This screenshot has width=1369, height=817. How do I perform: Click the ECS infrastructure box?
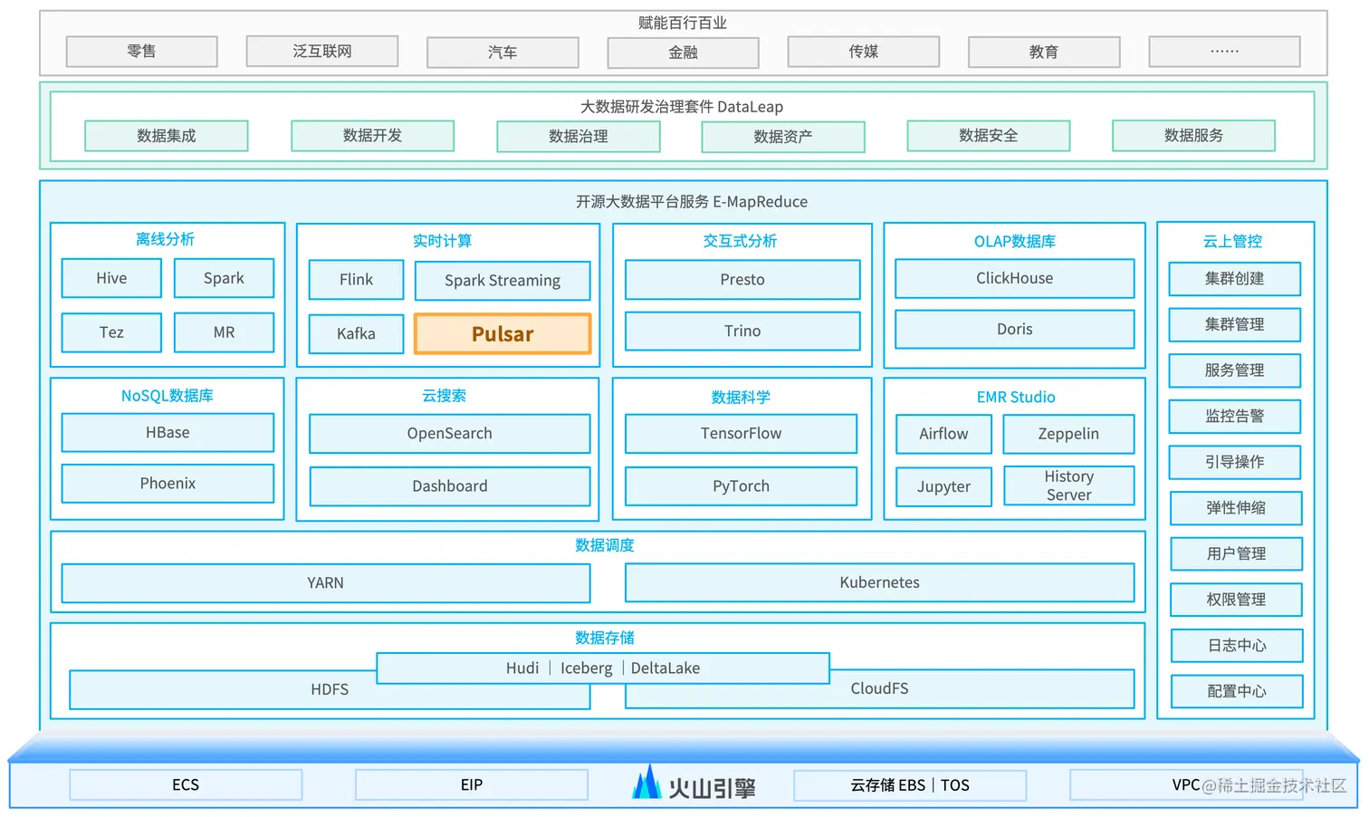pyautogui.click(x=186, y=785)
